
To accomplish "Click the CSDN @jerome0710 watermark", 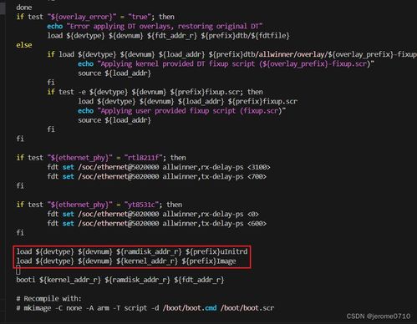I will click(379, 316).
